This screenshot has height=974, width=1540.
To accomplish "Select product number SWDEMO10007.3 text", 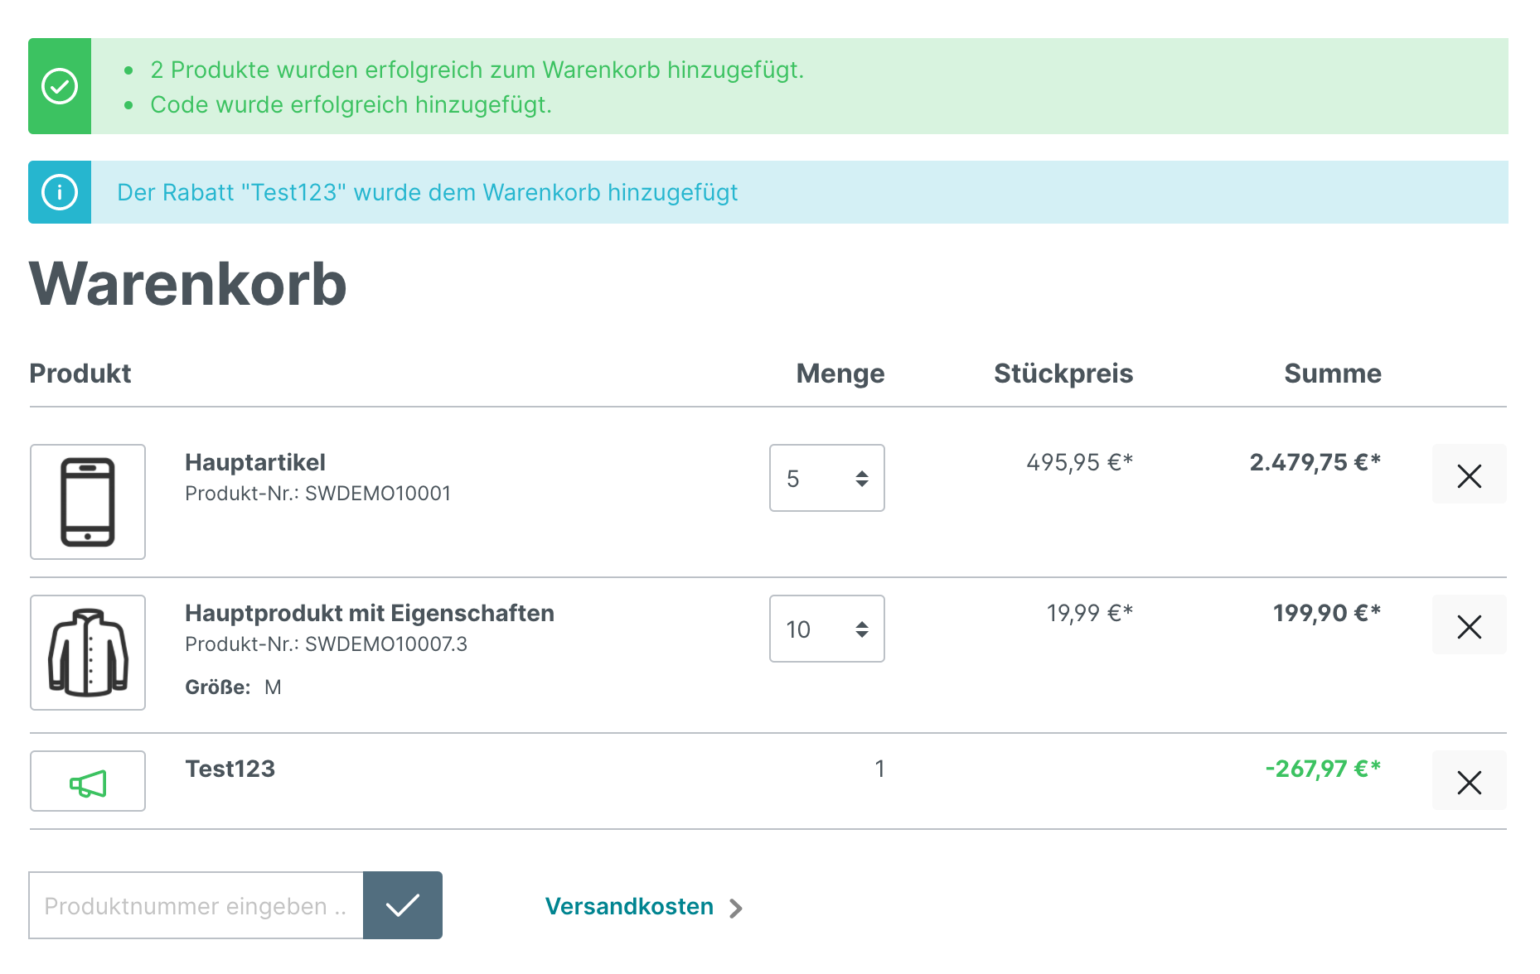I will tap(386, 644).
